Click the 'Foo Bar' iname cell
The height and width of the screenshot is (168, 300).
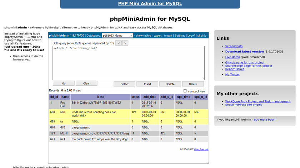(x=65, y=105)
